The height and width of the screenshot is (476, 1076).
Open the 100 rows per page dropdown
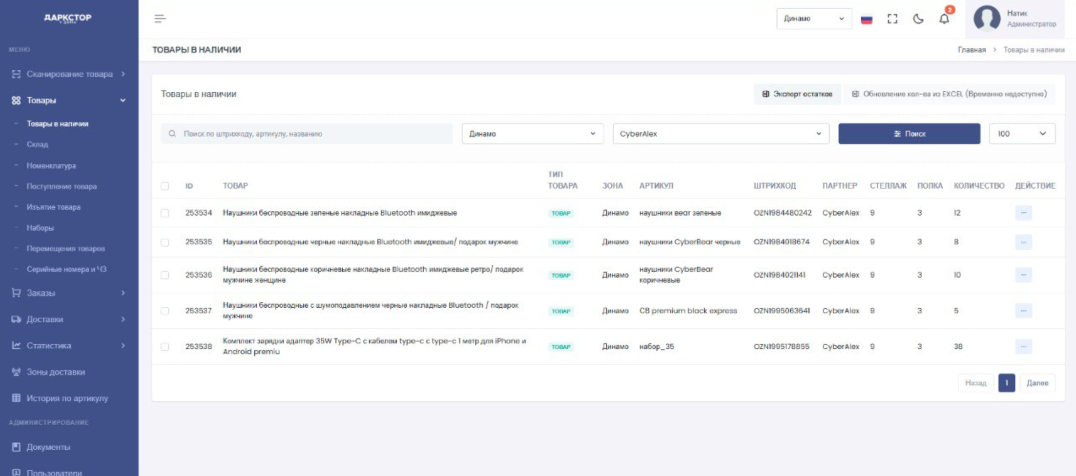tap(1022, 134)
